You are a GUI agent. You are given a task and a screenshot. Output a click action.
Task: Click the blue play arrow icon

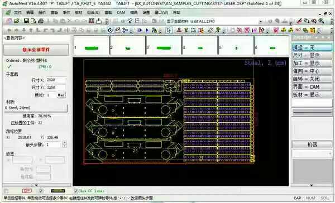(x=147, y=30)
